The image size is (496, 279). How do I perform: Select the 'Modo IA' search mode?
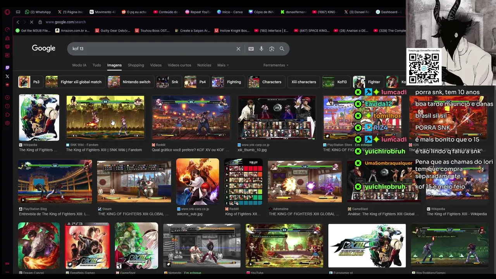pos(79,65)
